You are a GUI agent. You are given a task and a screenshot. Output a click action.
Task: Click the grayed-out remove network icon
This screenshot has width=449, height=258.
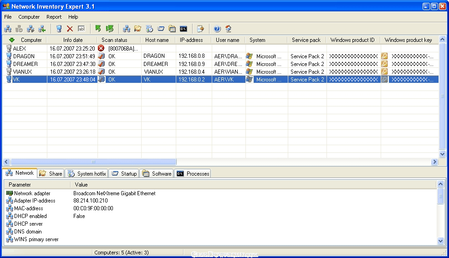[x=19, y=29]
